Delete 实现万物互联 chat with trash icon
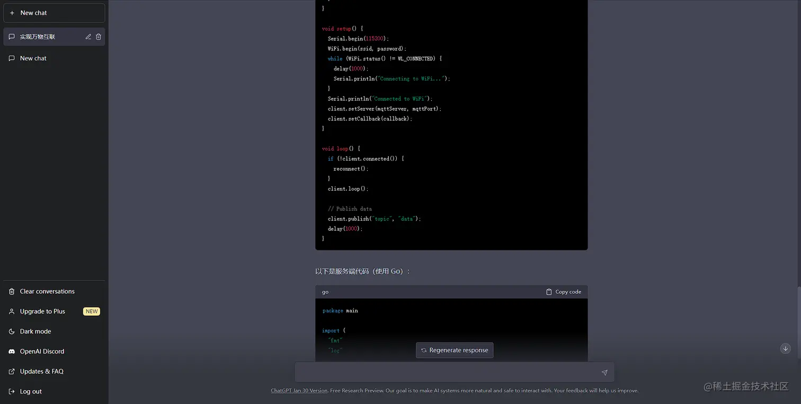Screen dimensions: 801x404 (99, 37)
